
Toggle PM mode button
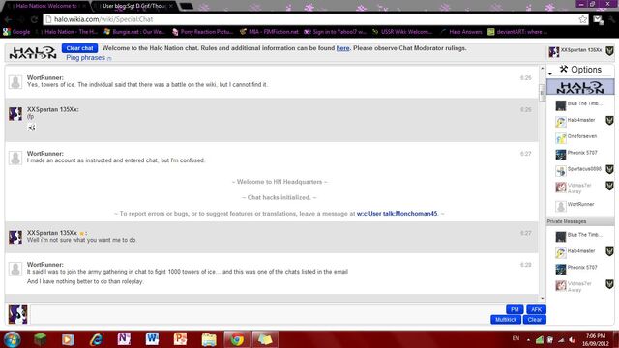[x=515, y=309]
